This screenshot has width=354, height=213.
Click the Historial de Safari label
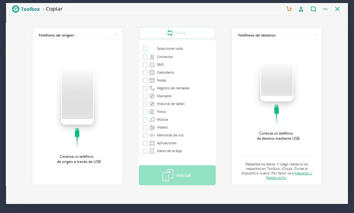click(x=171, y=104)
